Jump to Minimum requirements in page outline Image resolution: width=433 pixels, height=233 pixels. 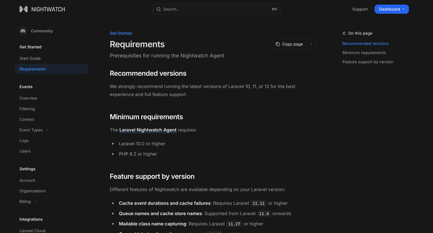(364, 53)
